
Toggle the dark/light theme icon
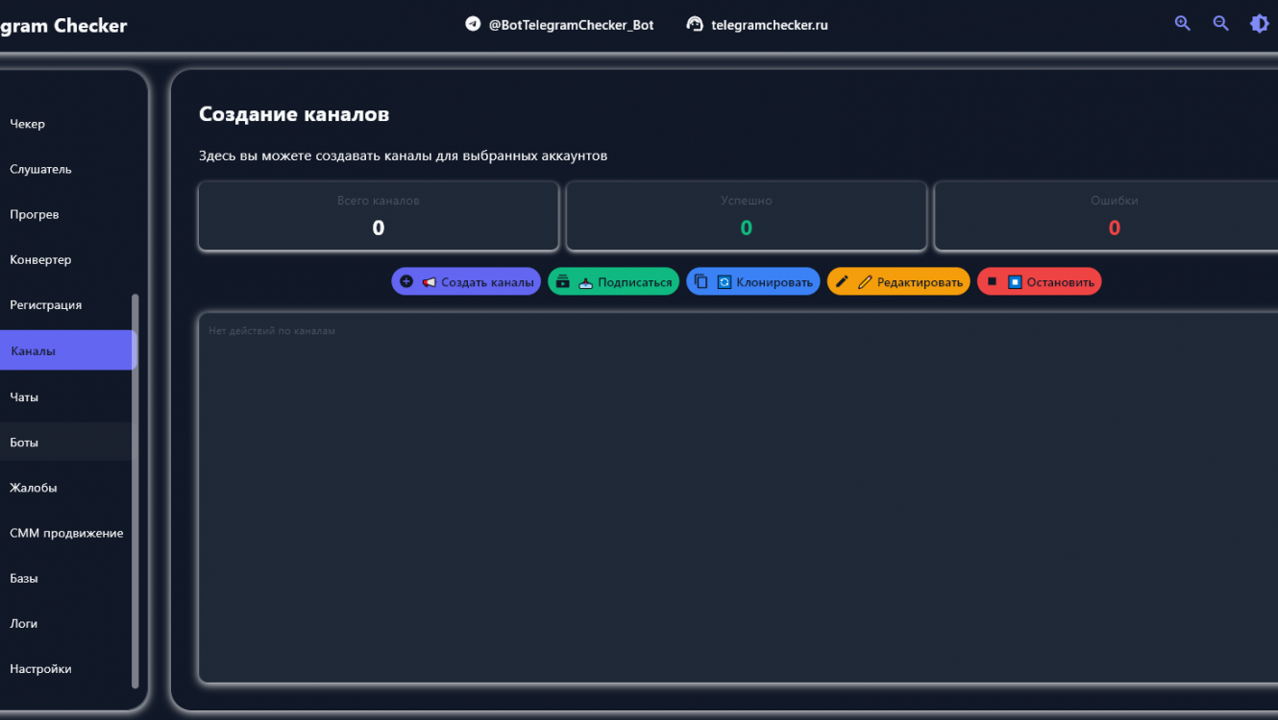[x=1259, y=24]
